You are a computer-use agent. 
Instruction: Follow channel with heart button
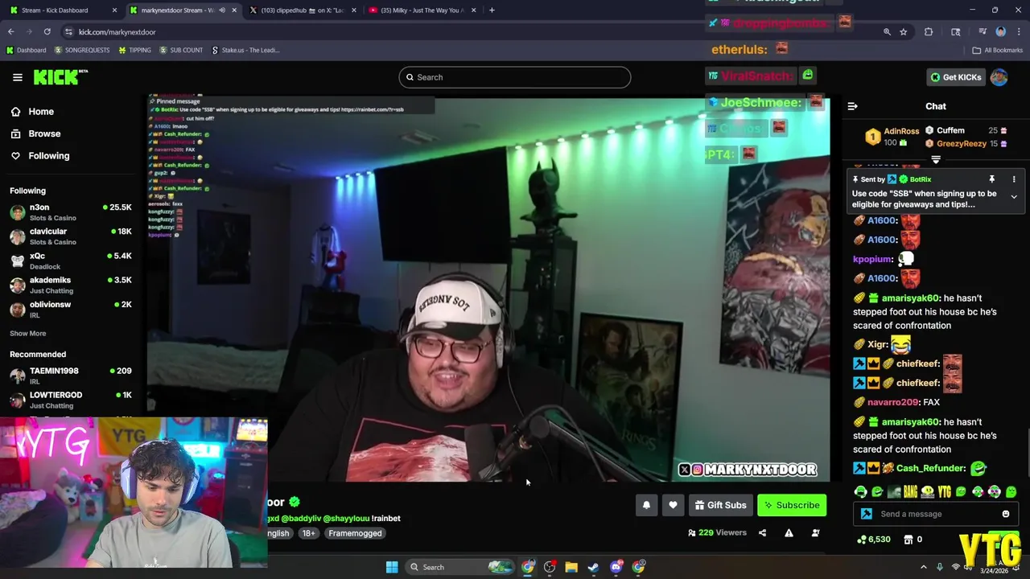tap(673, 505)
